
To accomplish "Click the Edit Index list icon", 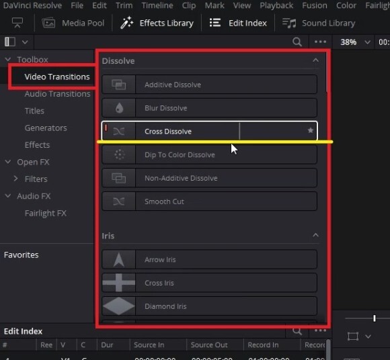I will coord(215,23).
